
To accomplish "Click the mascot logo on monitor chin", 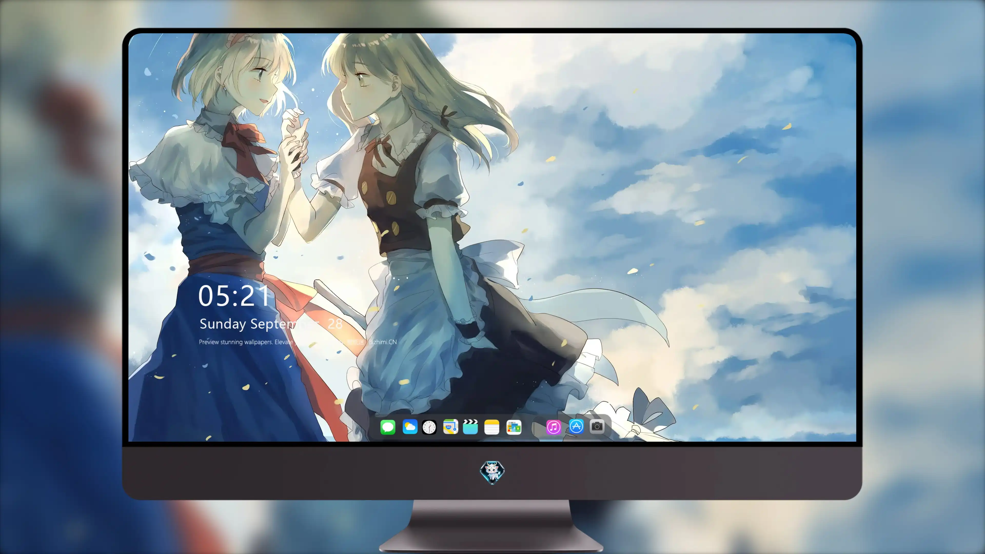I will [x=492, y=472].
